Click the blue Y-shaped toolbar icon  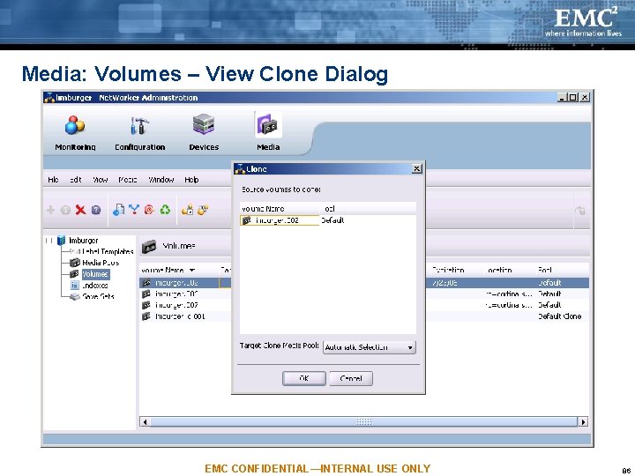[134, 209]
